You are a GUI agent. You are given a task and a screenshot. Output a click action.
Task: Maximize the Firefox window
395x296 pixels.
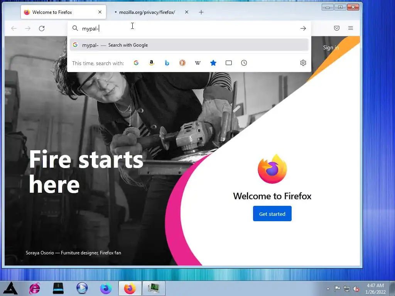[340, 7]
